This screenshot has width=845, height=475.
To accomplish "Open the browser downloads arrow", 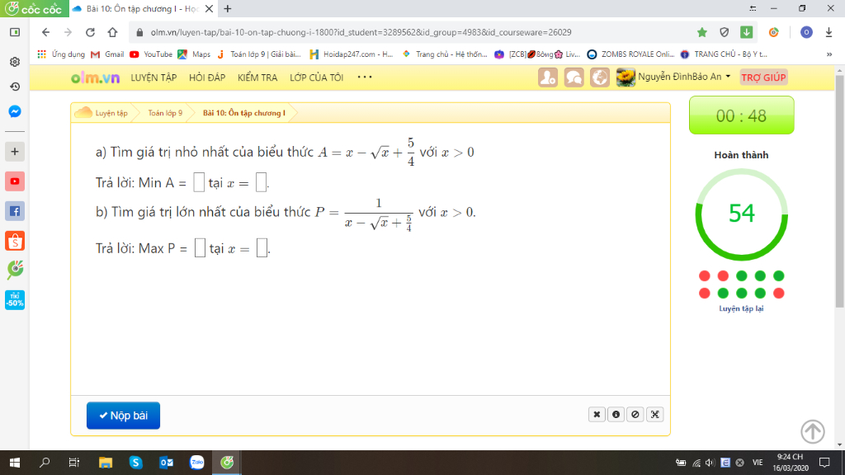I will click(828, 32).
